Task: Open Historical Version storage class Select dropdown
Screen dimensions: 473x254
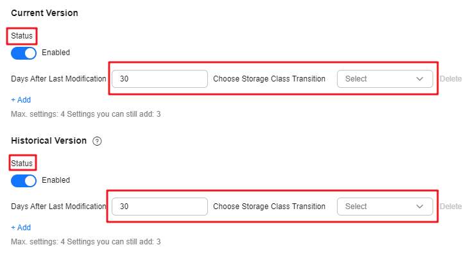Action: 385,207
